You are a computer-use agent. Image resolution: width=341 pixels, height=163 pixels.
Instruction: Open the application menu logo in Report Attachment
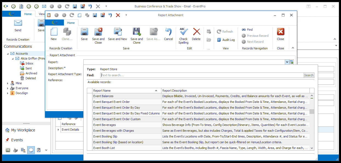click(x=55, y=23)
